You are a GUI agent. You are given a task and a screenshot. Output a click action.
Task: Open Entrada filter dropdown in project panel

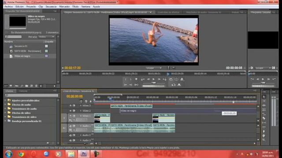tap(46, 37)
